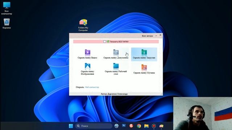Click the red circular taskbar app icon
This screenshot has width=232, height=130.
coord(131,126)
